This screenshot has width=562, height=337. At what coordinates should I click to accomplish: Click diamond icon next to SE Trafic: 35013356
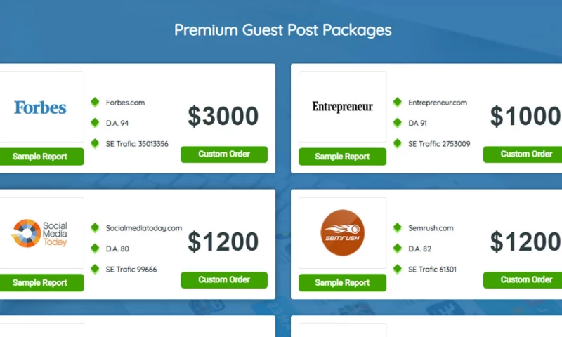point(95,143)
